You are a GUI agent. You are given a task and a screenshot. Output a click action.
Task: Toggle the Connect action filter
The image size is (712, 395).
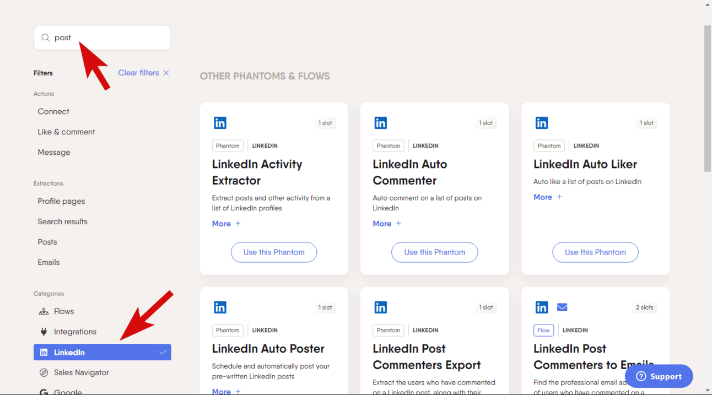tap(53, 111)
